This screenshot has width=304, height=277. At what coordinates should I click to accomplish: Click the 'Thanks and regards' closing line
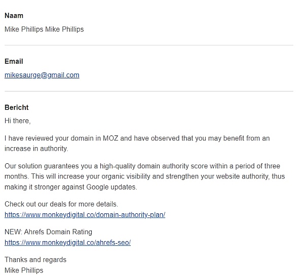pos(35,260)
